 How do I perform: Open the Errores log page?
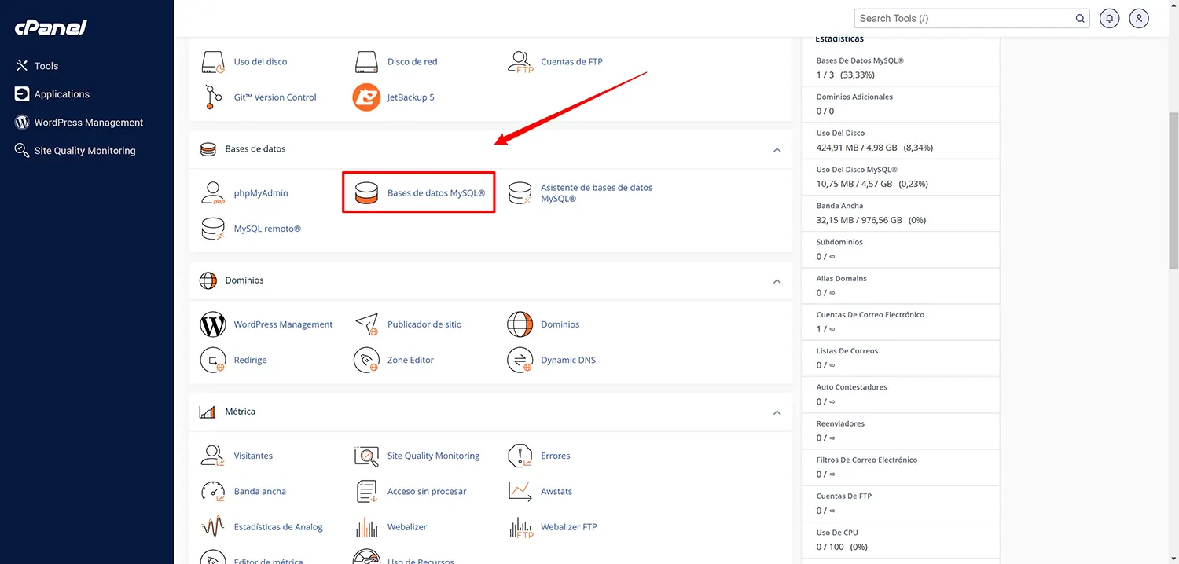[556, 456]
